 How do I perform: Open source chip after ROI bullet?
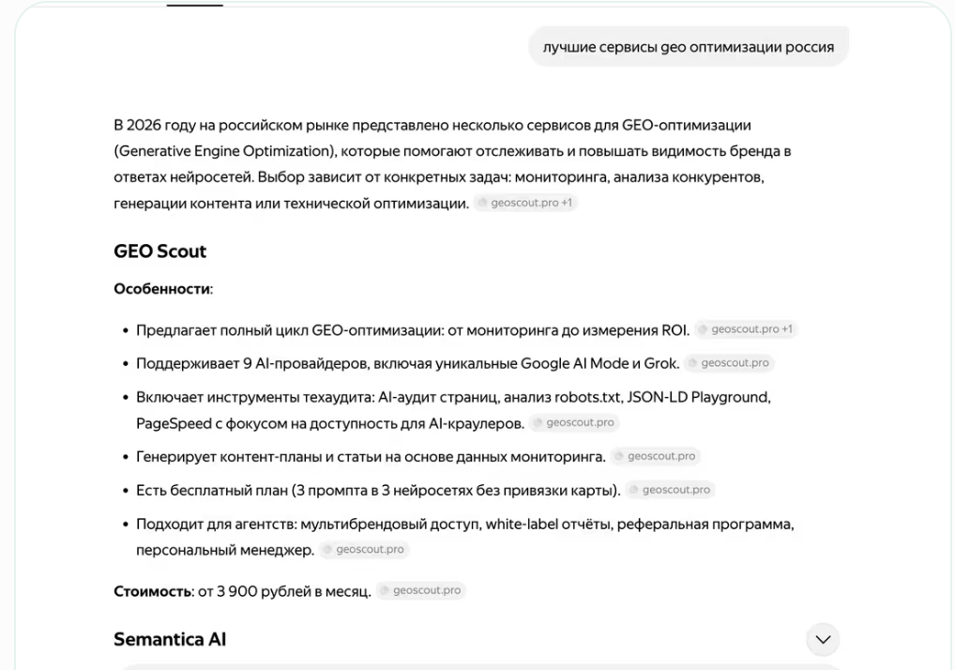click(747, 329)
